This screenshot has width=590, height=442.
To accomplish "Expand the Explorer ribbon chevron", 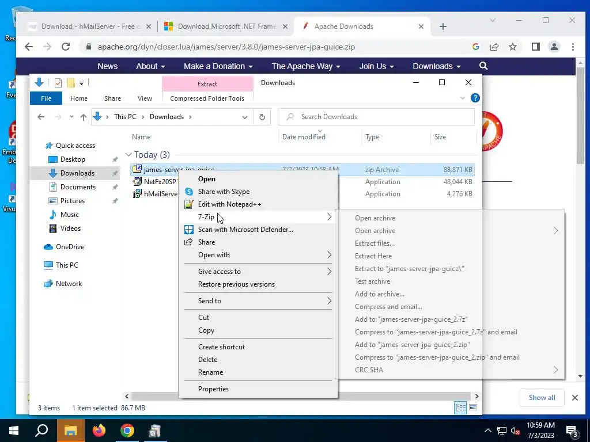I will click(x=463, y=98).
